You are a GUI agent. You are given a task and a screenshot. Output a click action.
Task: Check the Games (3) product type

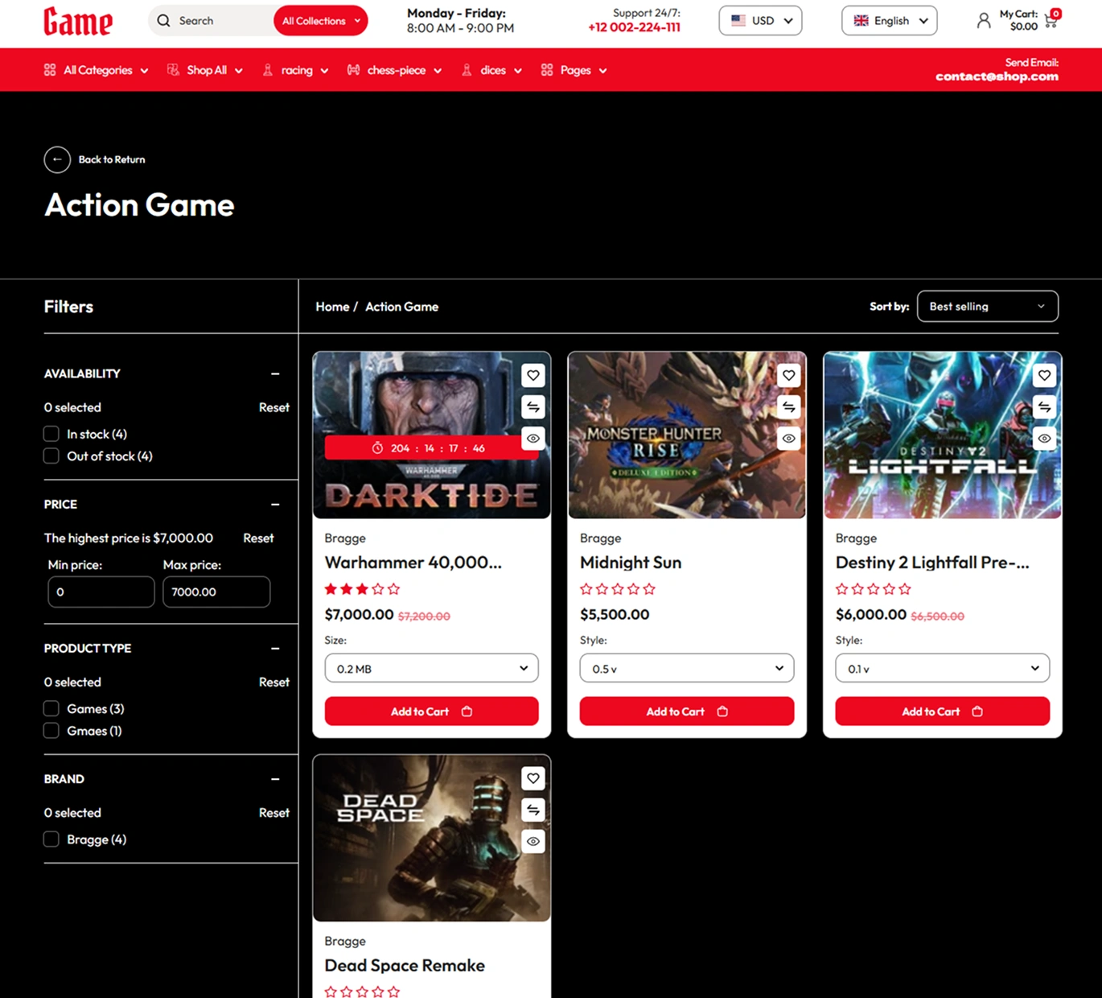pos(51,709)
